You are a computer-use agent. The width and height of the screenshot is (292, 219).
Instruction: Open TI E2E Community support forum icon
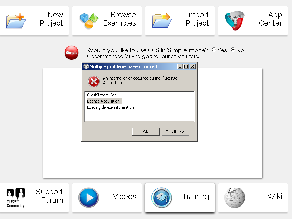16,197
